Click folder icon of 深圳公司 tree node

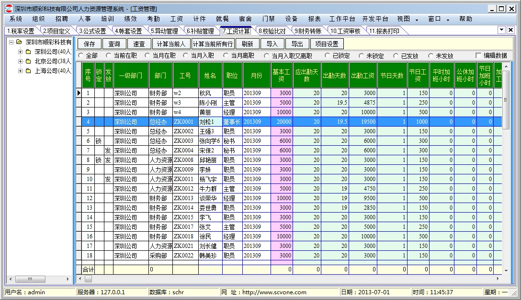[x=29, y=52]
